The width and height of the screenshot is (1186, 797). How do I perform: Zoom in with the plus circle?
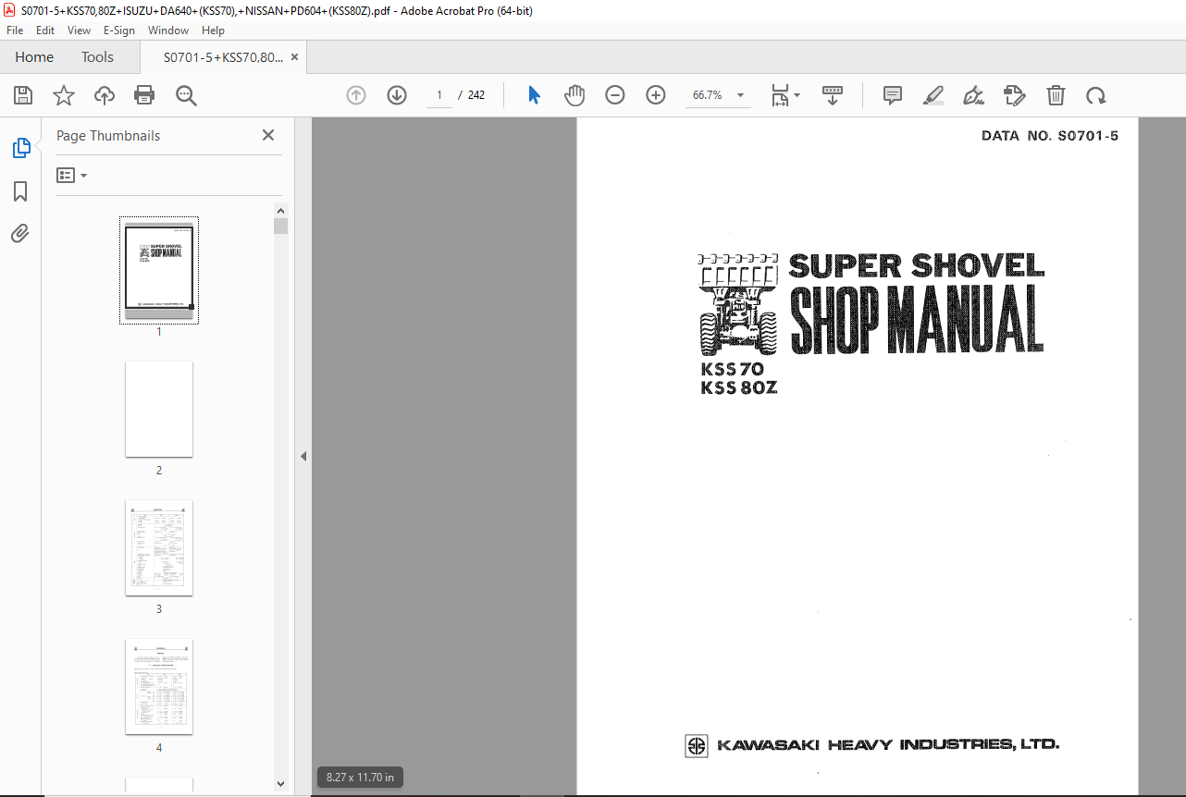656,95
